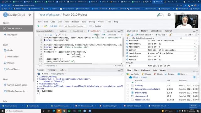This screenshot has height=113, width=201.
Task: Check the .Rhistory file checkbox
Action: click(x=128, y=85)
